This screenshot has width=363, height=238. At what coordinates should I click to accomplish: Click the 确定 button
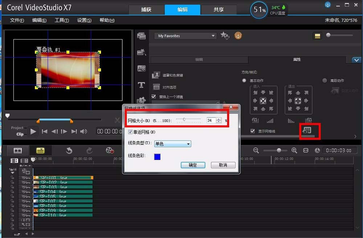point(193,165)
